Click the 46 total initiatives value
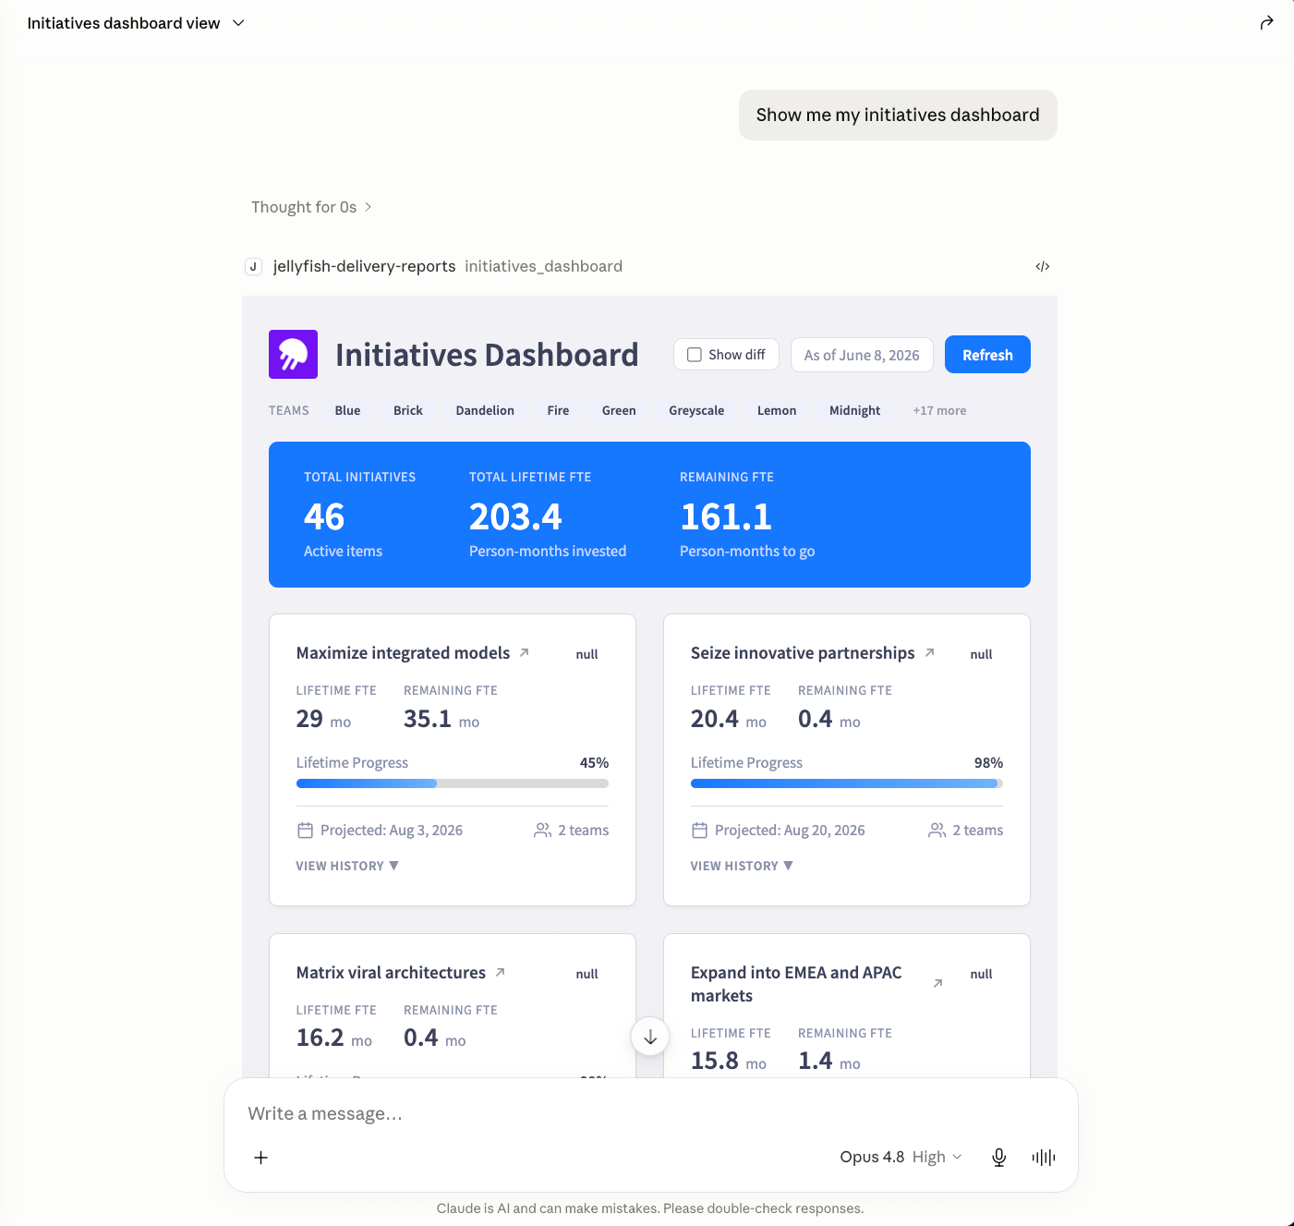 coord(324,516)
